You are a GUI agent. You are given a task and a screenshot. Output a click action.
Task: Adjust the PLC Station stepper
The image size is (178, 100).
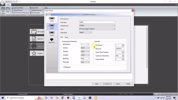tap(123, 45)
